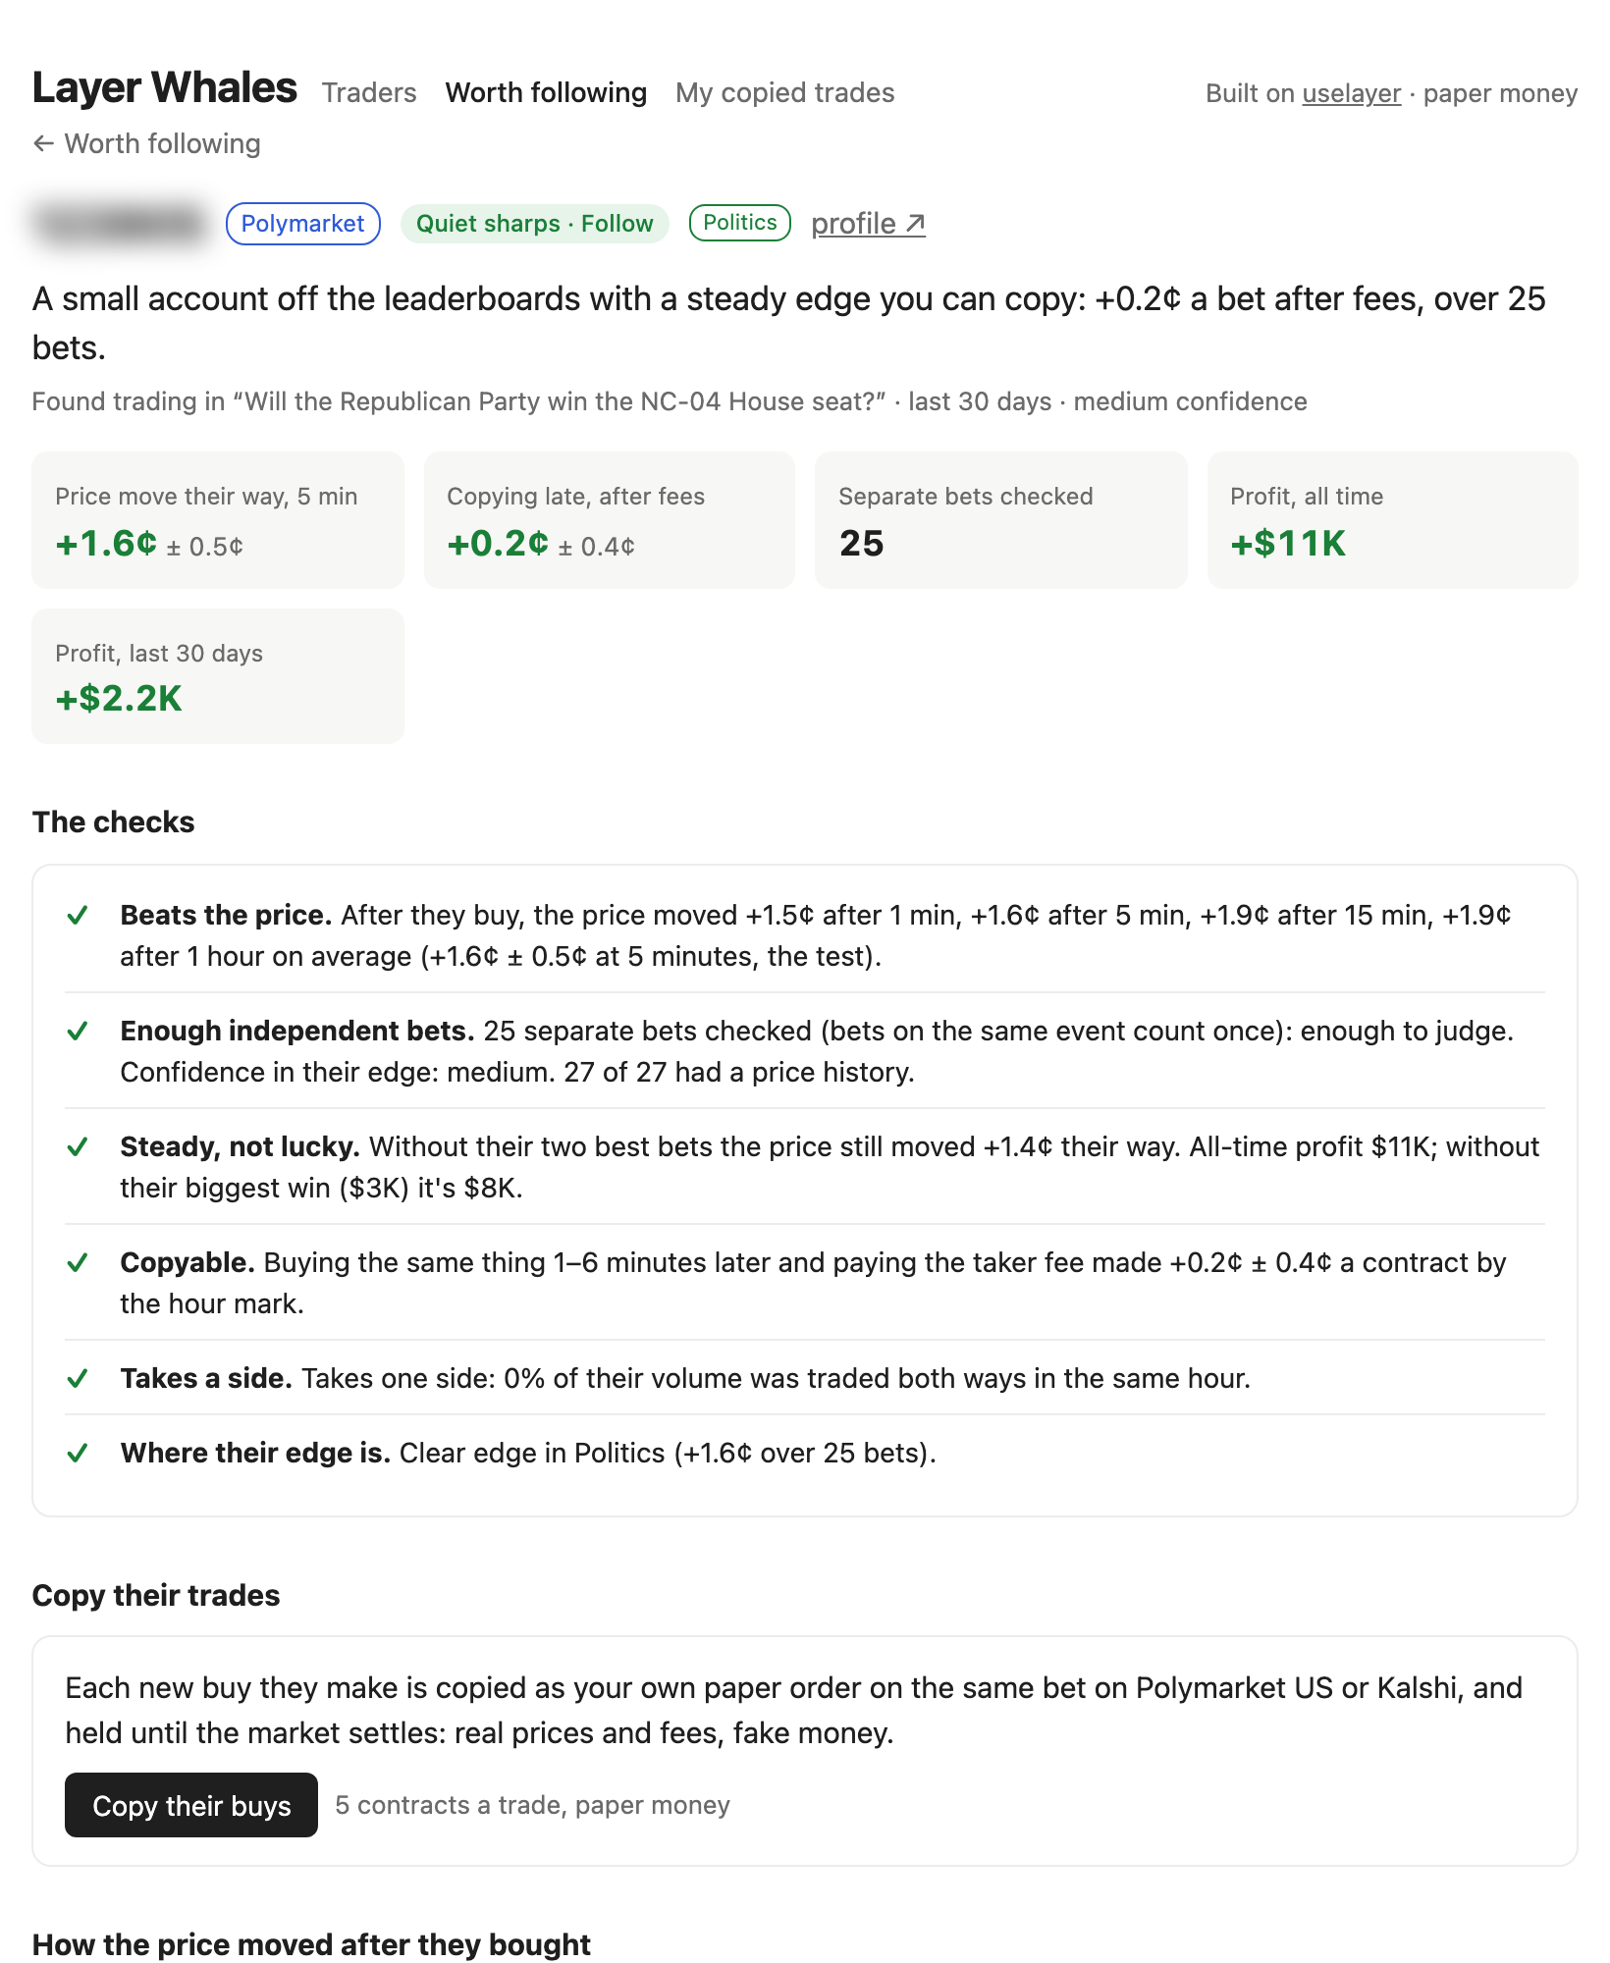The height and width of the screenshot is (1963, 1610).
Task: Click the Quiet sharps · Follow pill
Action: (x=535, y=224)
